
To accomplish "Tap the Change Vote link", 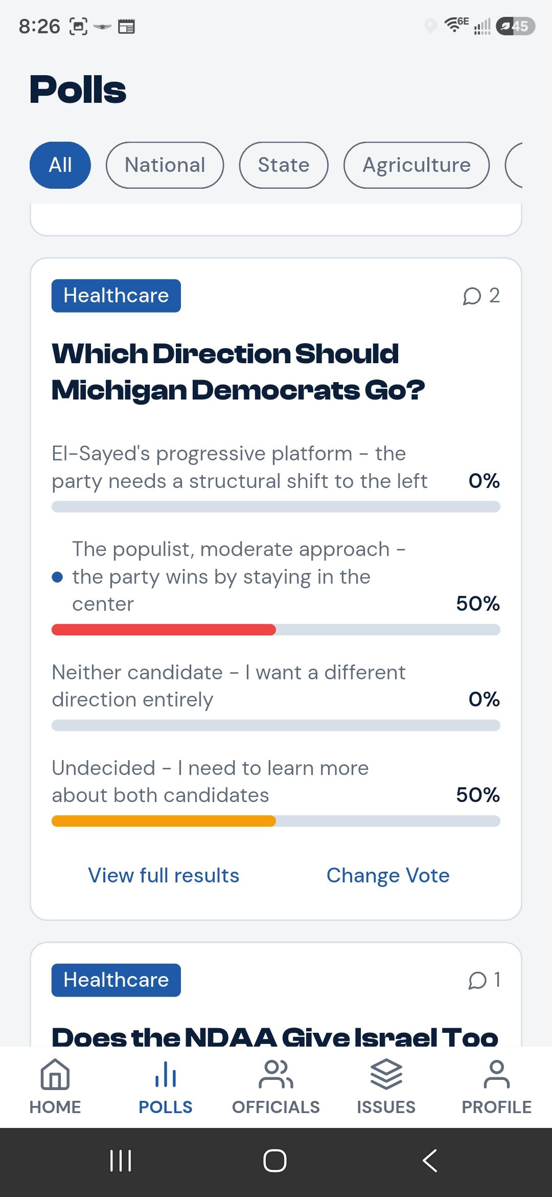I will 388,875.
